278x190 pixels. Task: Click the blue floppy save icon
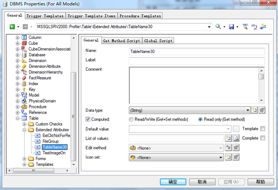(x=231, y=27)
